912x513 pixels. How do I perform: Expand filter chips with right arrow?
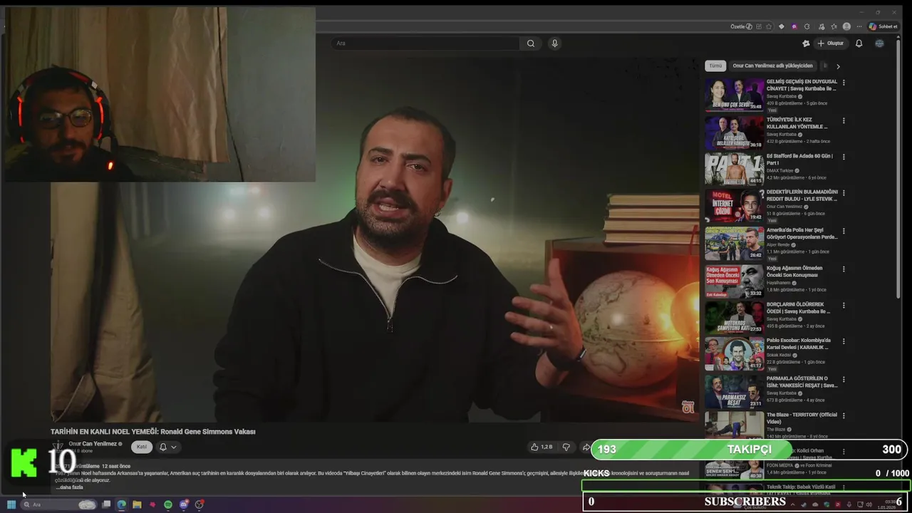(838, 66)
